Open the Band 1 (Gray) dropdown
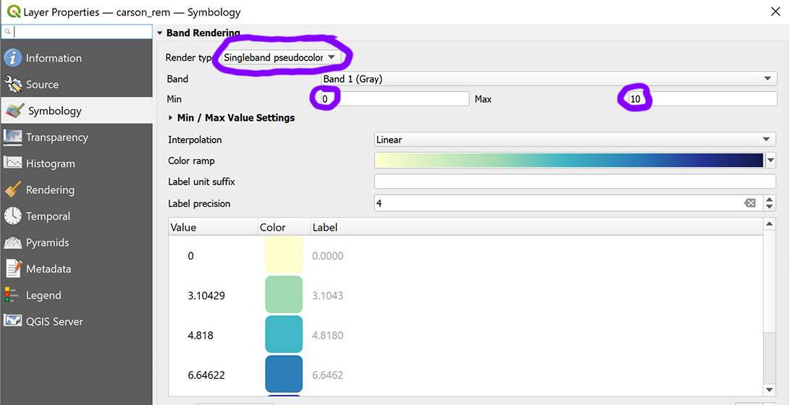 coord(549,79)
